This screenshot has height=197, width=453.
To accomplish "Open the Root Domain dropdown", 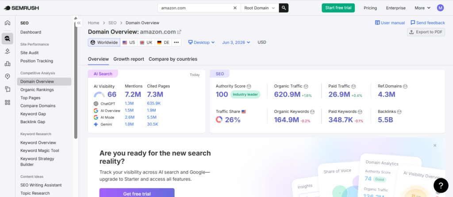I will [260, 8].
